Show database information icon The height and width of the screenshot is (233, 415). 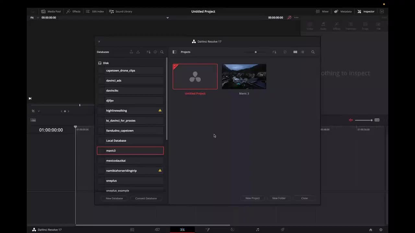pyautogui.click(x=155, y=52)
